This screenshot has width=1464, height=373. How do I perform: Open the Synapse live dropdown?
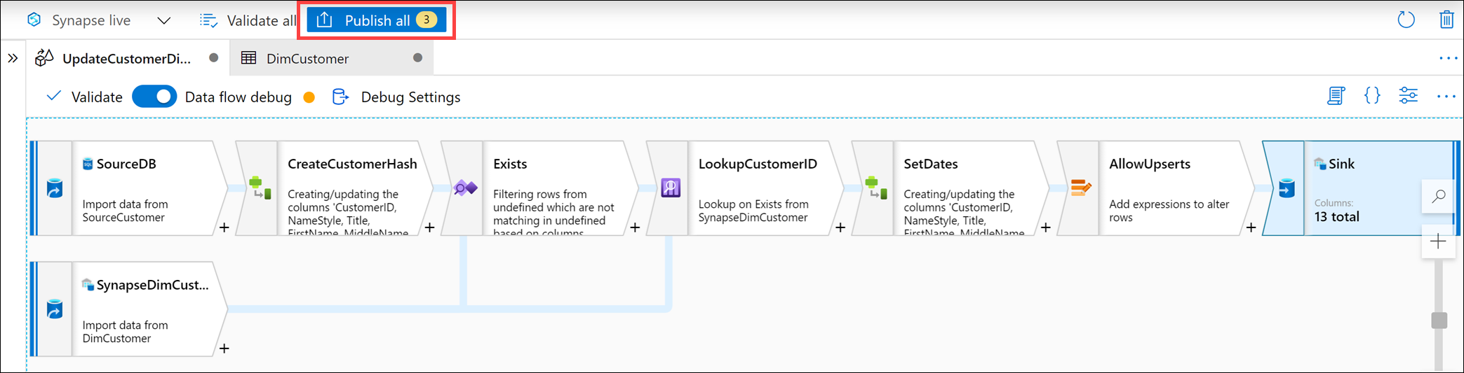(x=163, y=20)
